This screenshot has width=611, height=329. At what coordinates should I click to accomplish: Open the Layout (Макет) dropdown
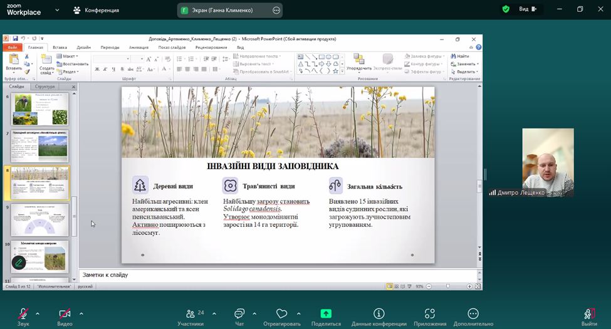68,56
